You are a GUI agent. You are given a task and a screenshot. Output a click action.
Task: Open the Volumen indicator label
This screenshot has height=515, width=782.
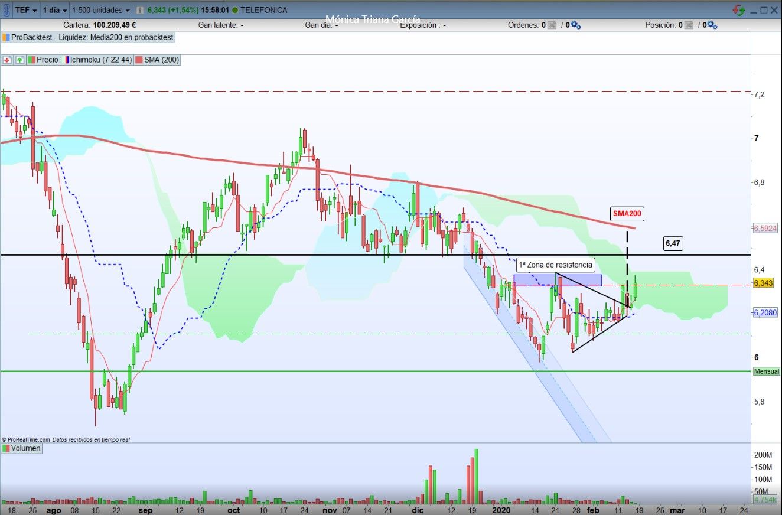[x=22, y=448]
